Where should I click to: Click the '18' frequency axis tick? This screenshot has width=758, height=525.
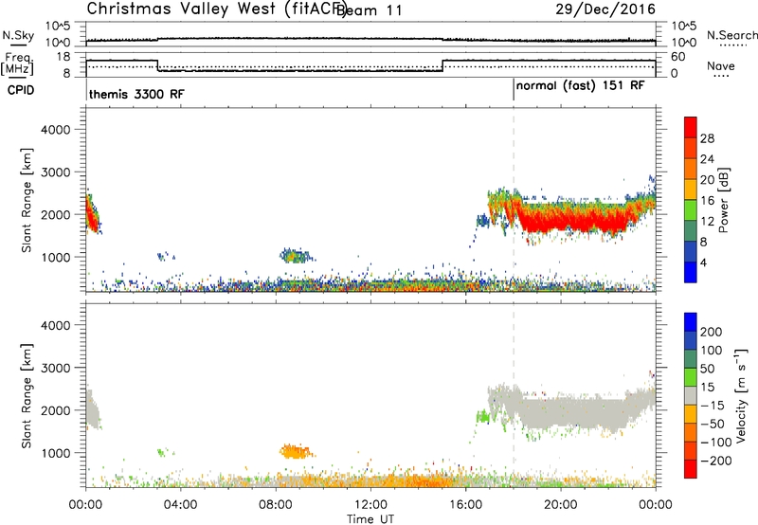click(x=63, y=57)
